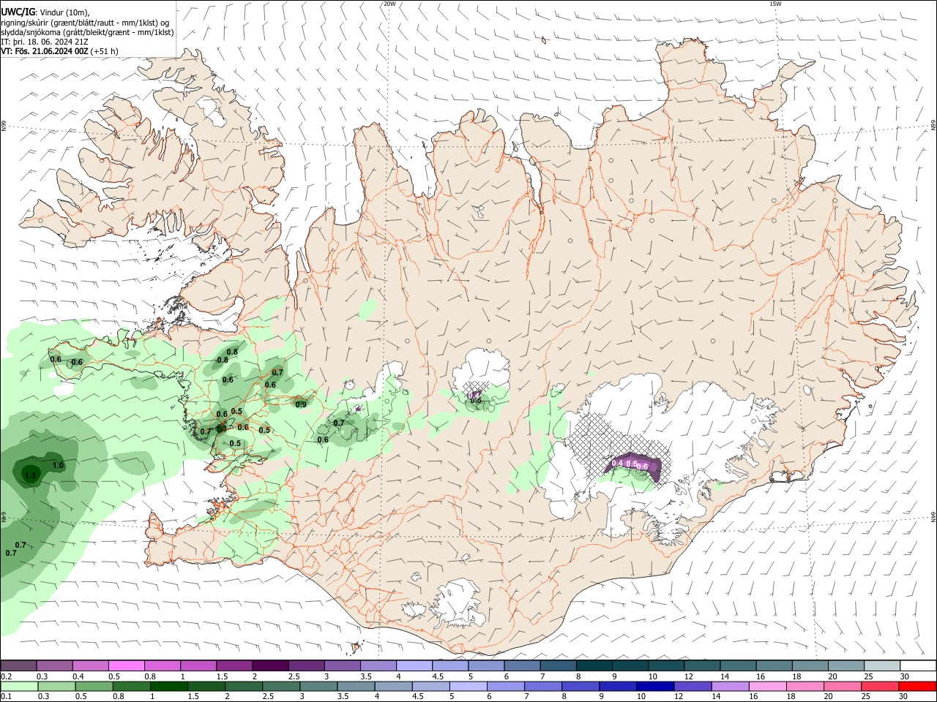Pick bright red bottom-row swatch after 25
Viewport: 937px width, 702px height.
point(917,686)
